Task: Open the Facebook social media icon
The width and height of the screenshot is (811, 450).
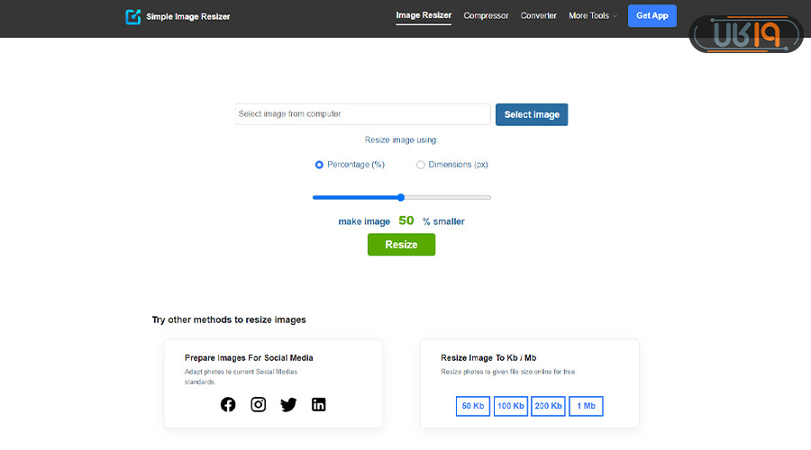Action: [x=228, y=404]
